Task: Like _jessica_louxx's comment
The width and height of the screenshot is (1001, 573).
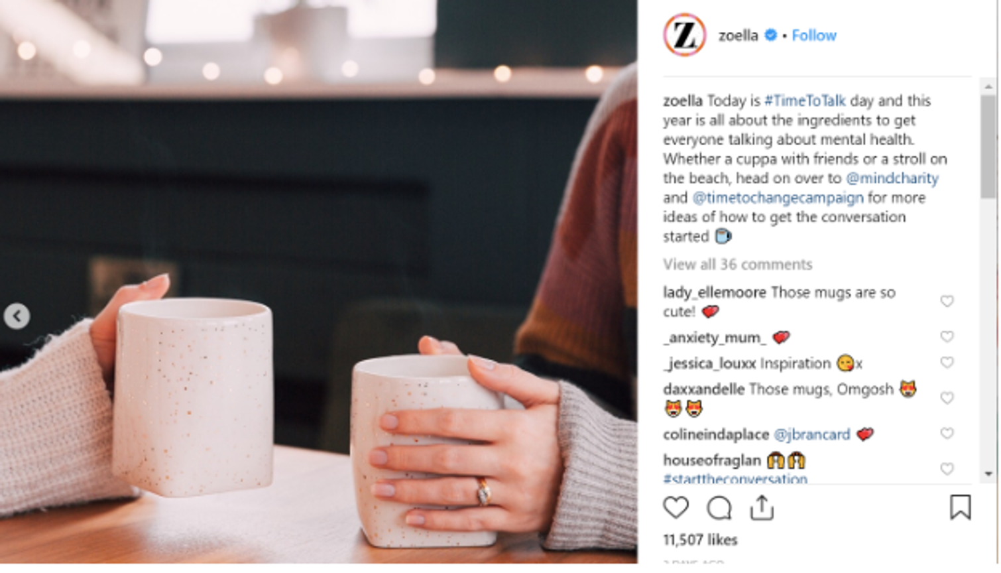Action: pos(947,362)
